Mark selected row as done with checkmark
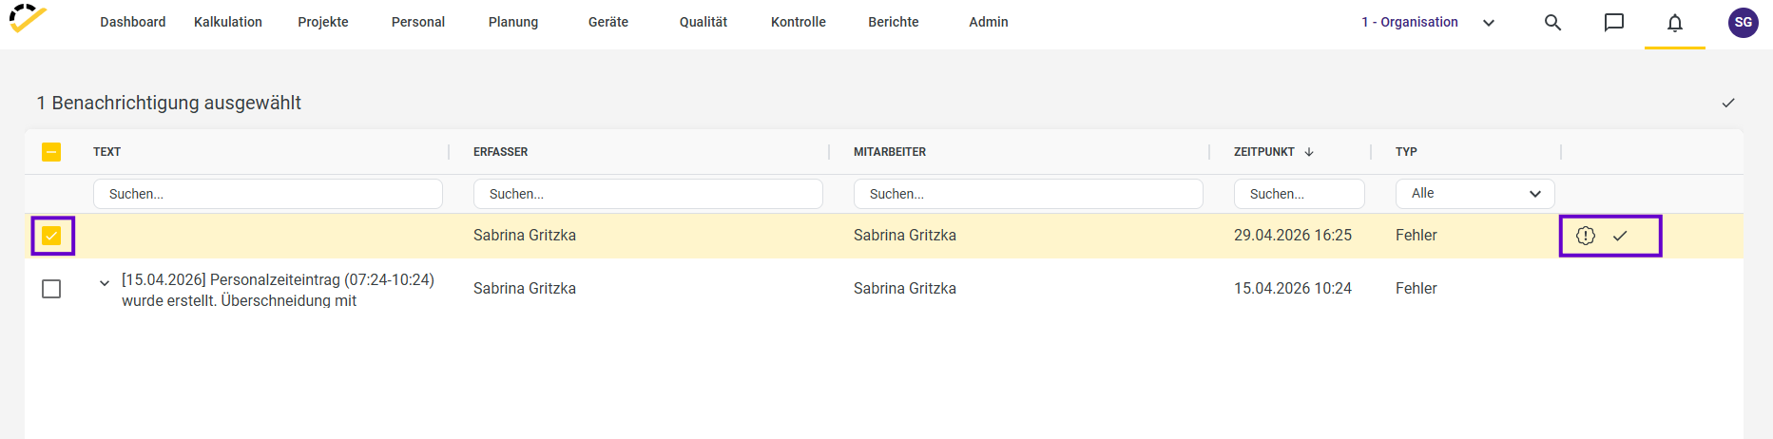Image resolution: width=1773 pixels, height=439 pixels. point(1620,236)
